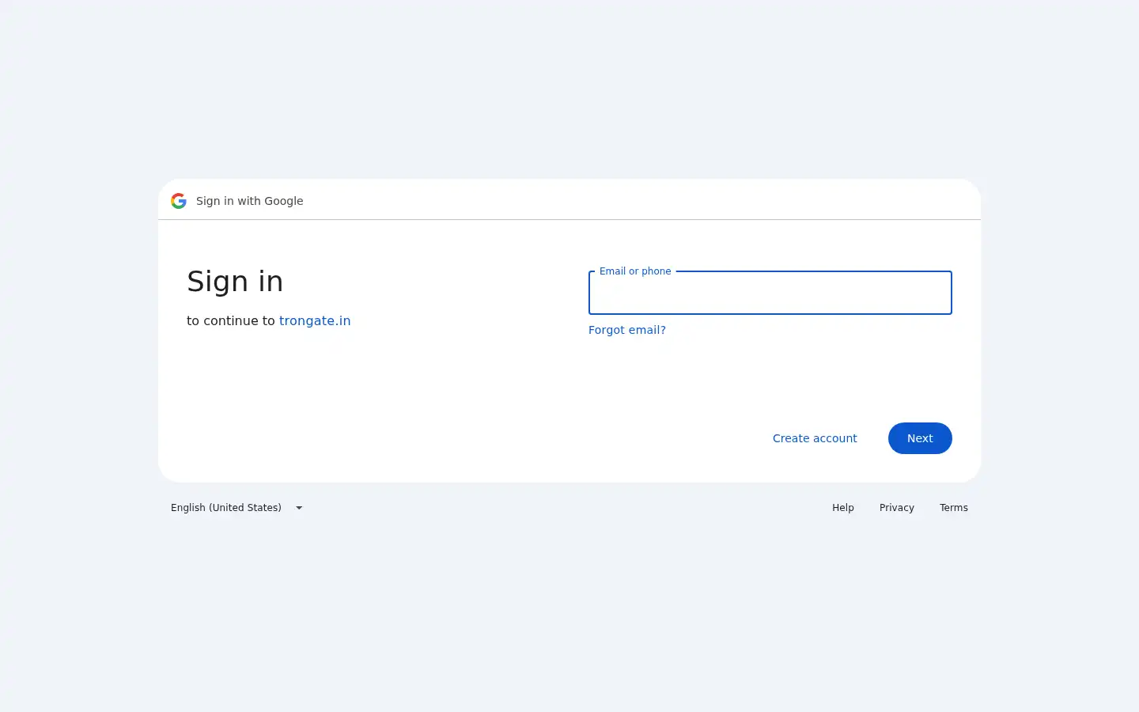Open the Help footer link

click(843, 508)
